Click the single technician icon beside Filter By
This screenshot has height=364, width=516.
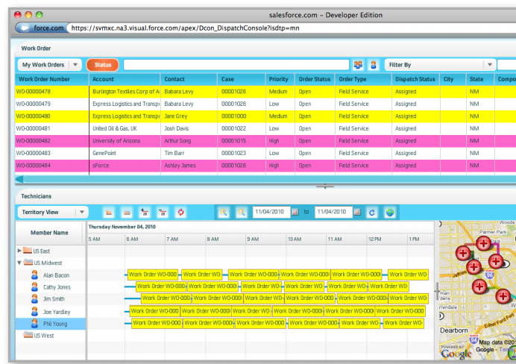pos(374,65)
